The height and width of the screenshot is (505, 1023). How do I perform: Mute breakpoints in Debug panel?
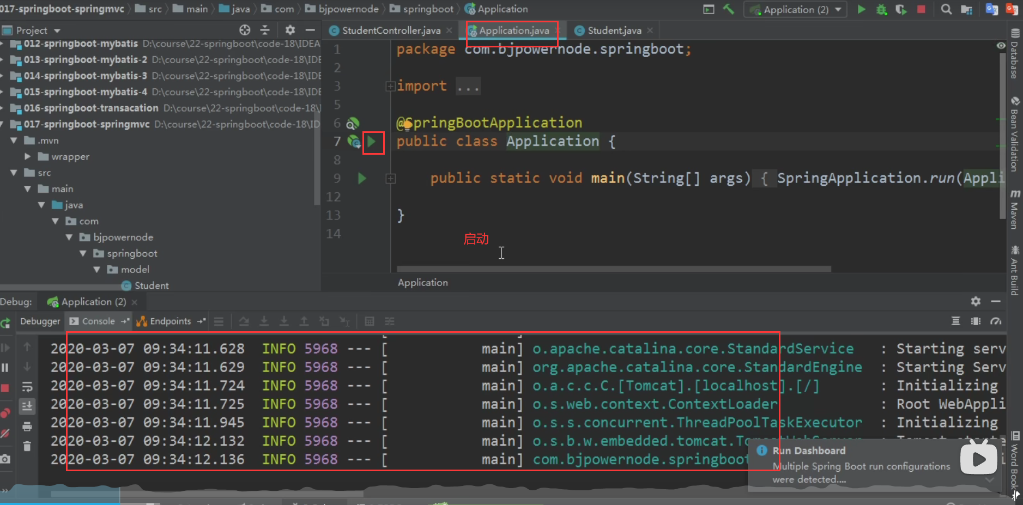pyautogui.click(x=5, y=434)
